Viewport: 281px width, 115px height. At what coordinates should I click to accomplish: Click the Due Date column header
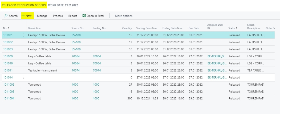point(194,28)
